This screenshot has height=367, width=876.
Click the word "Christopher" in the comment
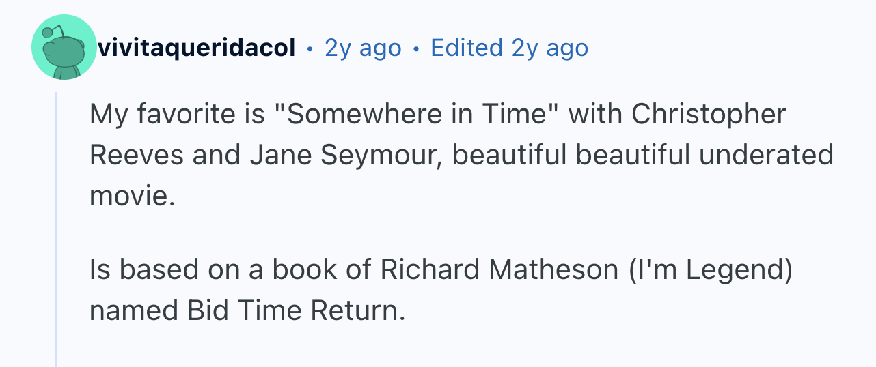coord(709,114)
